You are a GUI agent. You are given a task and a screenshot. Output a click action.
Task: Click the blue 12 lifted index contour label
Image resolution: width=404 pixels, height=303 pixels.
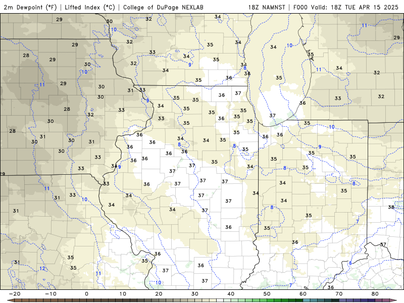pyautogui.click(x=42, y=269)
